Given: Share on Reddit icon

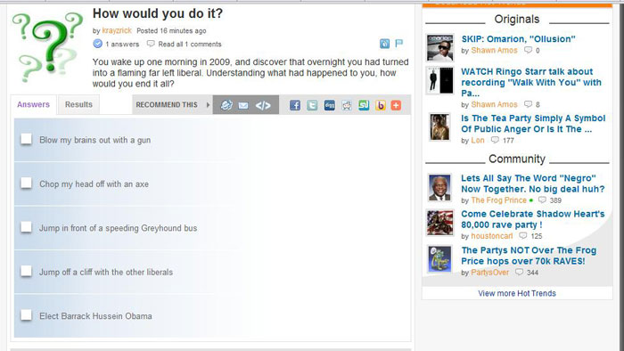Looking at the screenshot, I should [x=347, y=105].
